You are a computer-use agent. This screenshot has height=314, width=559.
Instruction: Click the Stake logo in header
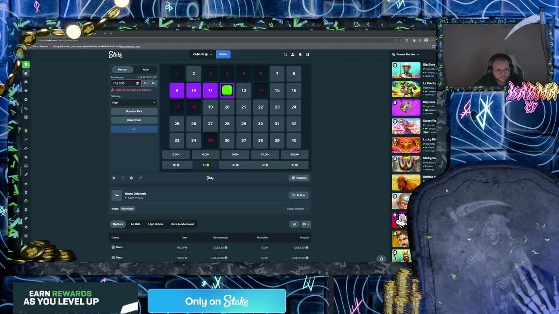pos(115,55)
